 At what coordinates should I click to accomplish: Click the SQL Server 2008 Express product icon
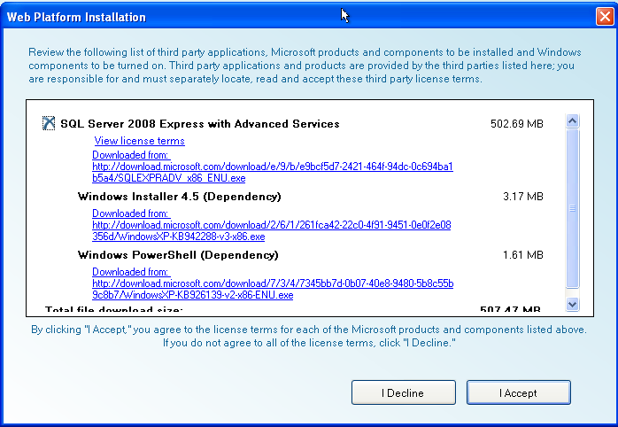click(49, 123)
